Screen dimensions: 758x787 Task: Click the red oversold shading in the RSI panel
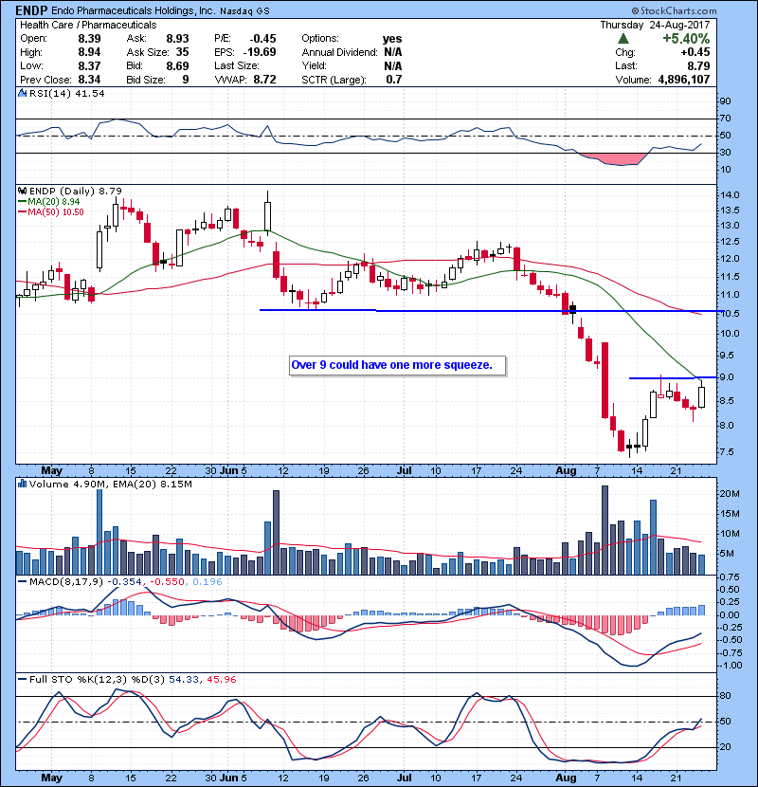click(615, 158)
